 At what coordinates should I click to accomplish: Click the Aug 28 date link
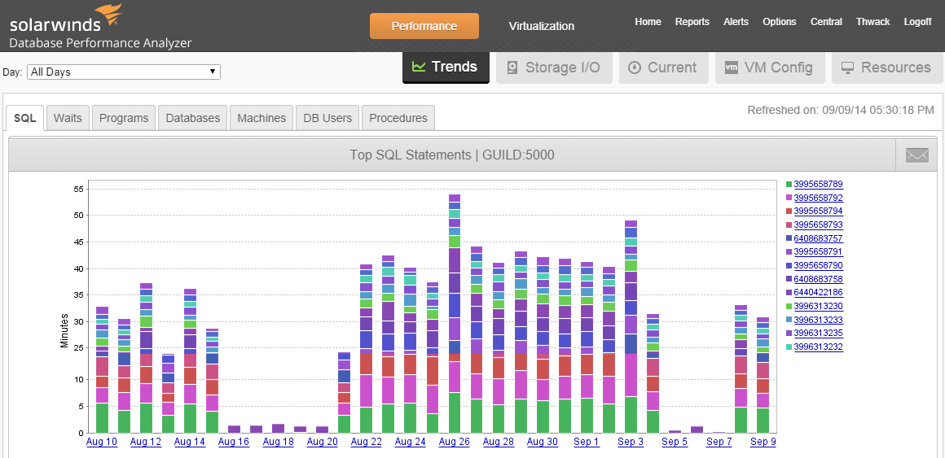point(499,443)
